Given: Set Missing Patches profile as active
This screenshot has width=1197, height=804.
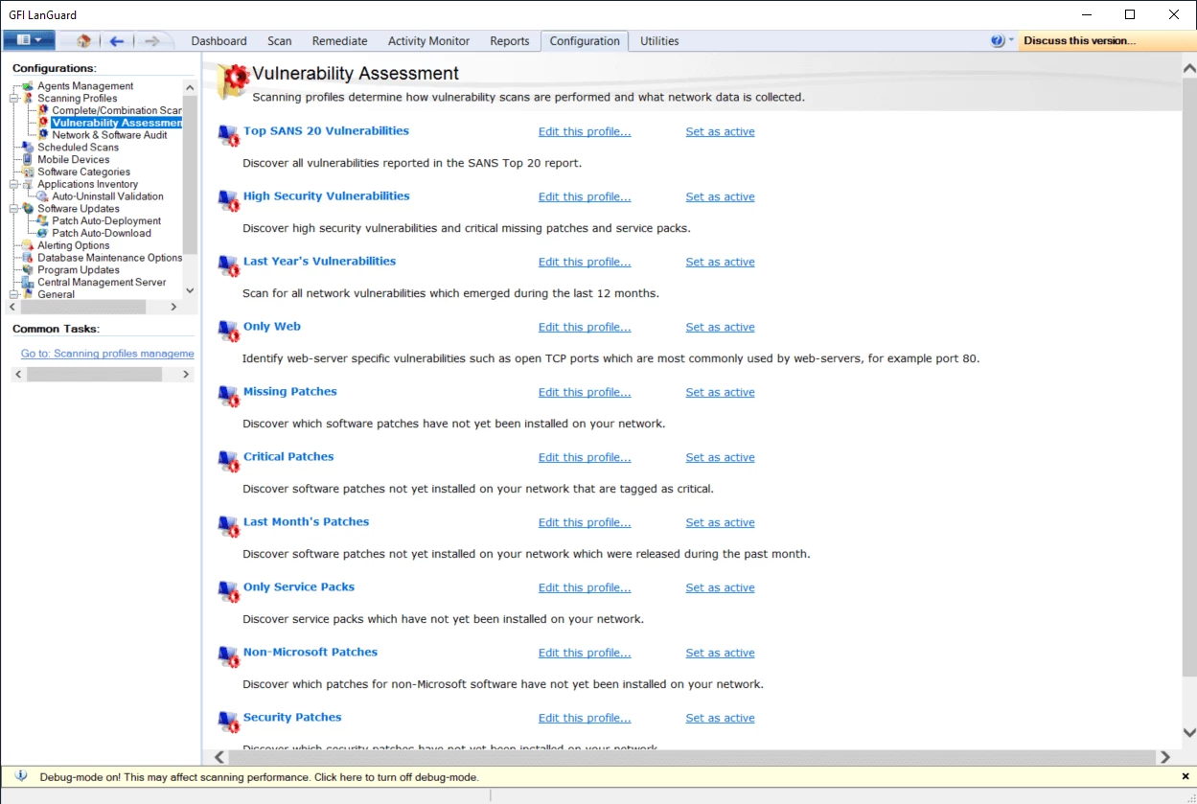Looking at the screenshot, I should click(x=720, y=393).
